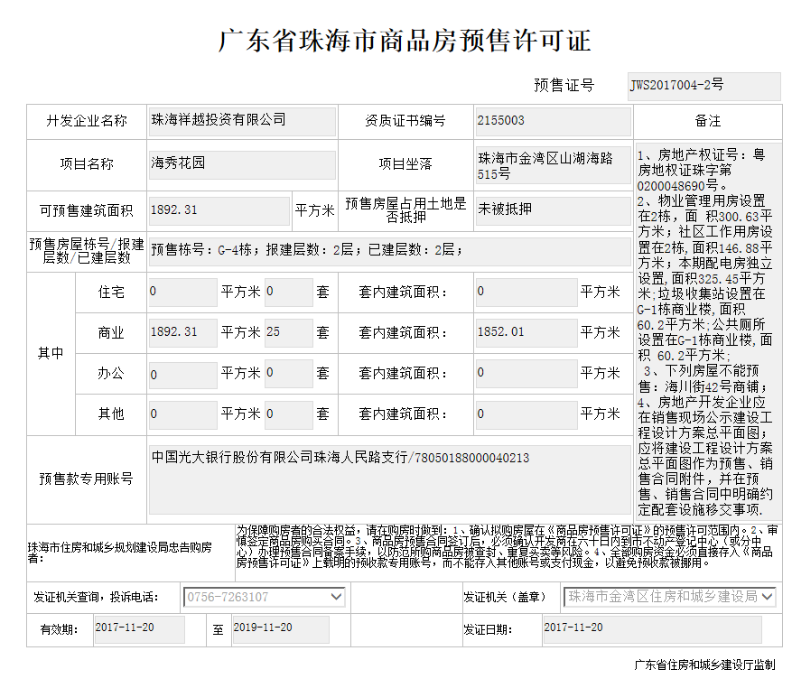Click the 办公 area input field
This screenshot has height=688, width=792.
182,373
